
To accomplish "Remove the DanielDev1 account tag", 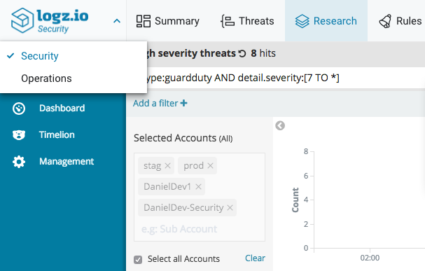I will (x=198, y=186).
